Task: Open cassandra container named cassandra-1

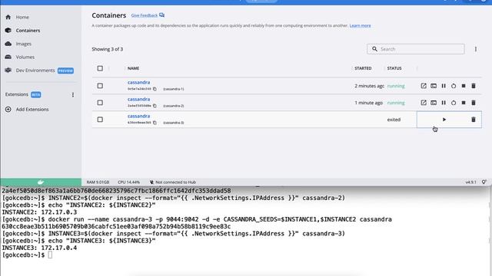Action: [138, 82]
